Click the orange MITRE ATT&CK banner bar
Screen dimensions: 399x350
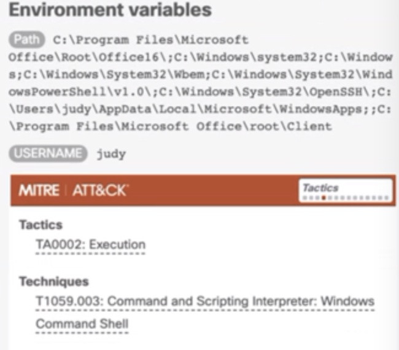[x=203, y=190]
